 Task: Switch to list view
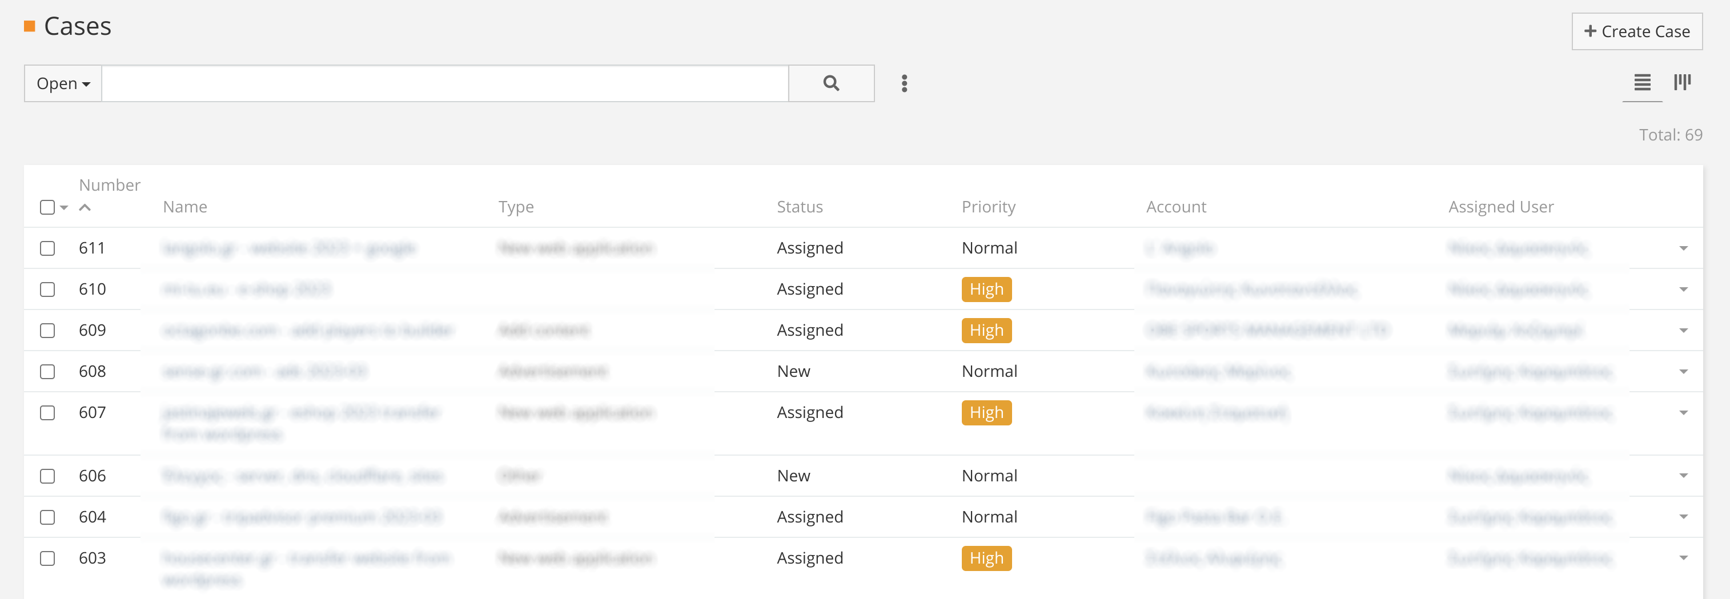pos(1642,83)
